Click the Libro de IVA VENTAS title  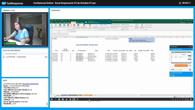click(x=87, y=45)
